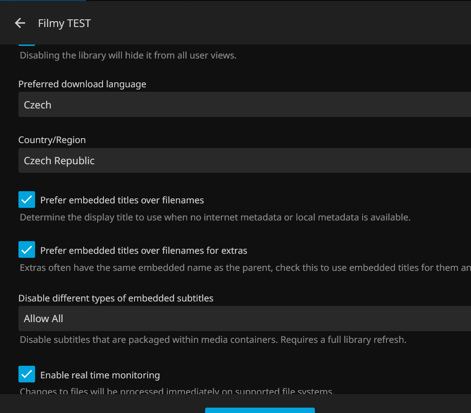Click the "Disable different types of embedded subtitles" label

pos(116,298)
